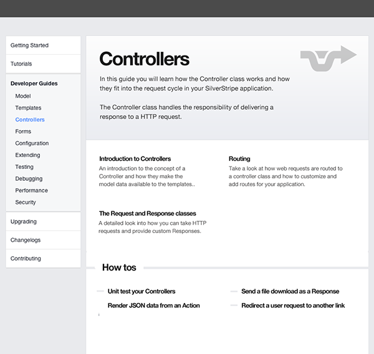Screen dimensions: 374x354
Task: Open the Tutorials section
Action: pyautogui.click(x=21, y=64)
